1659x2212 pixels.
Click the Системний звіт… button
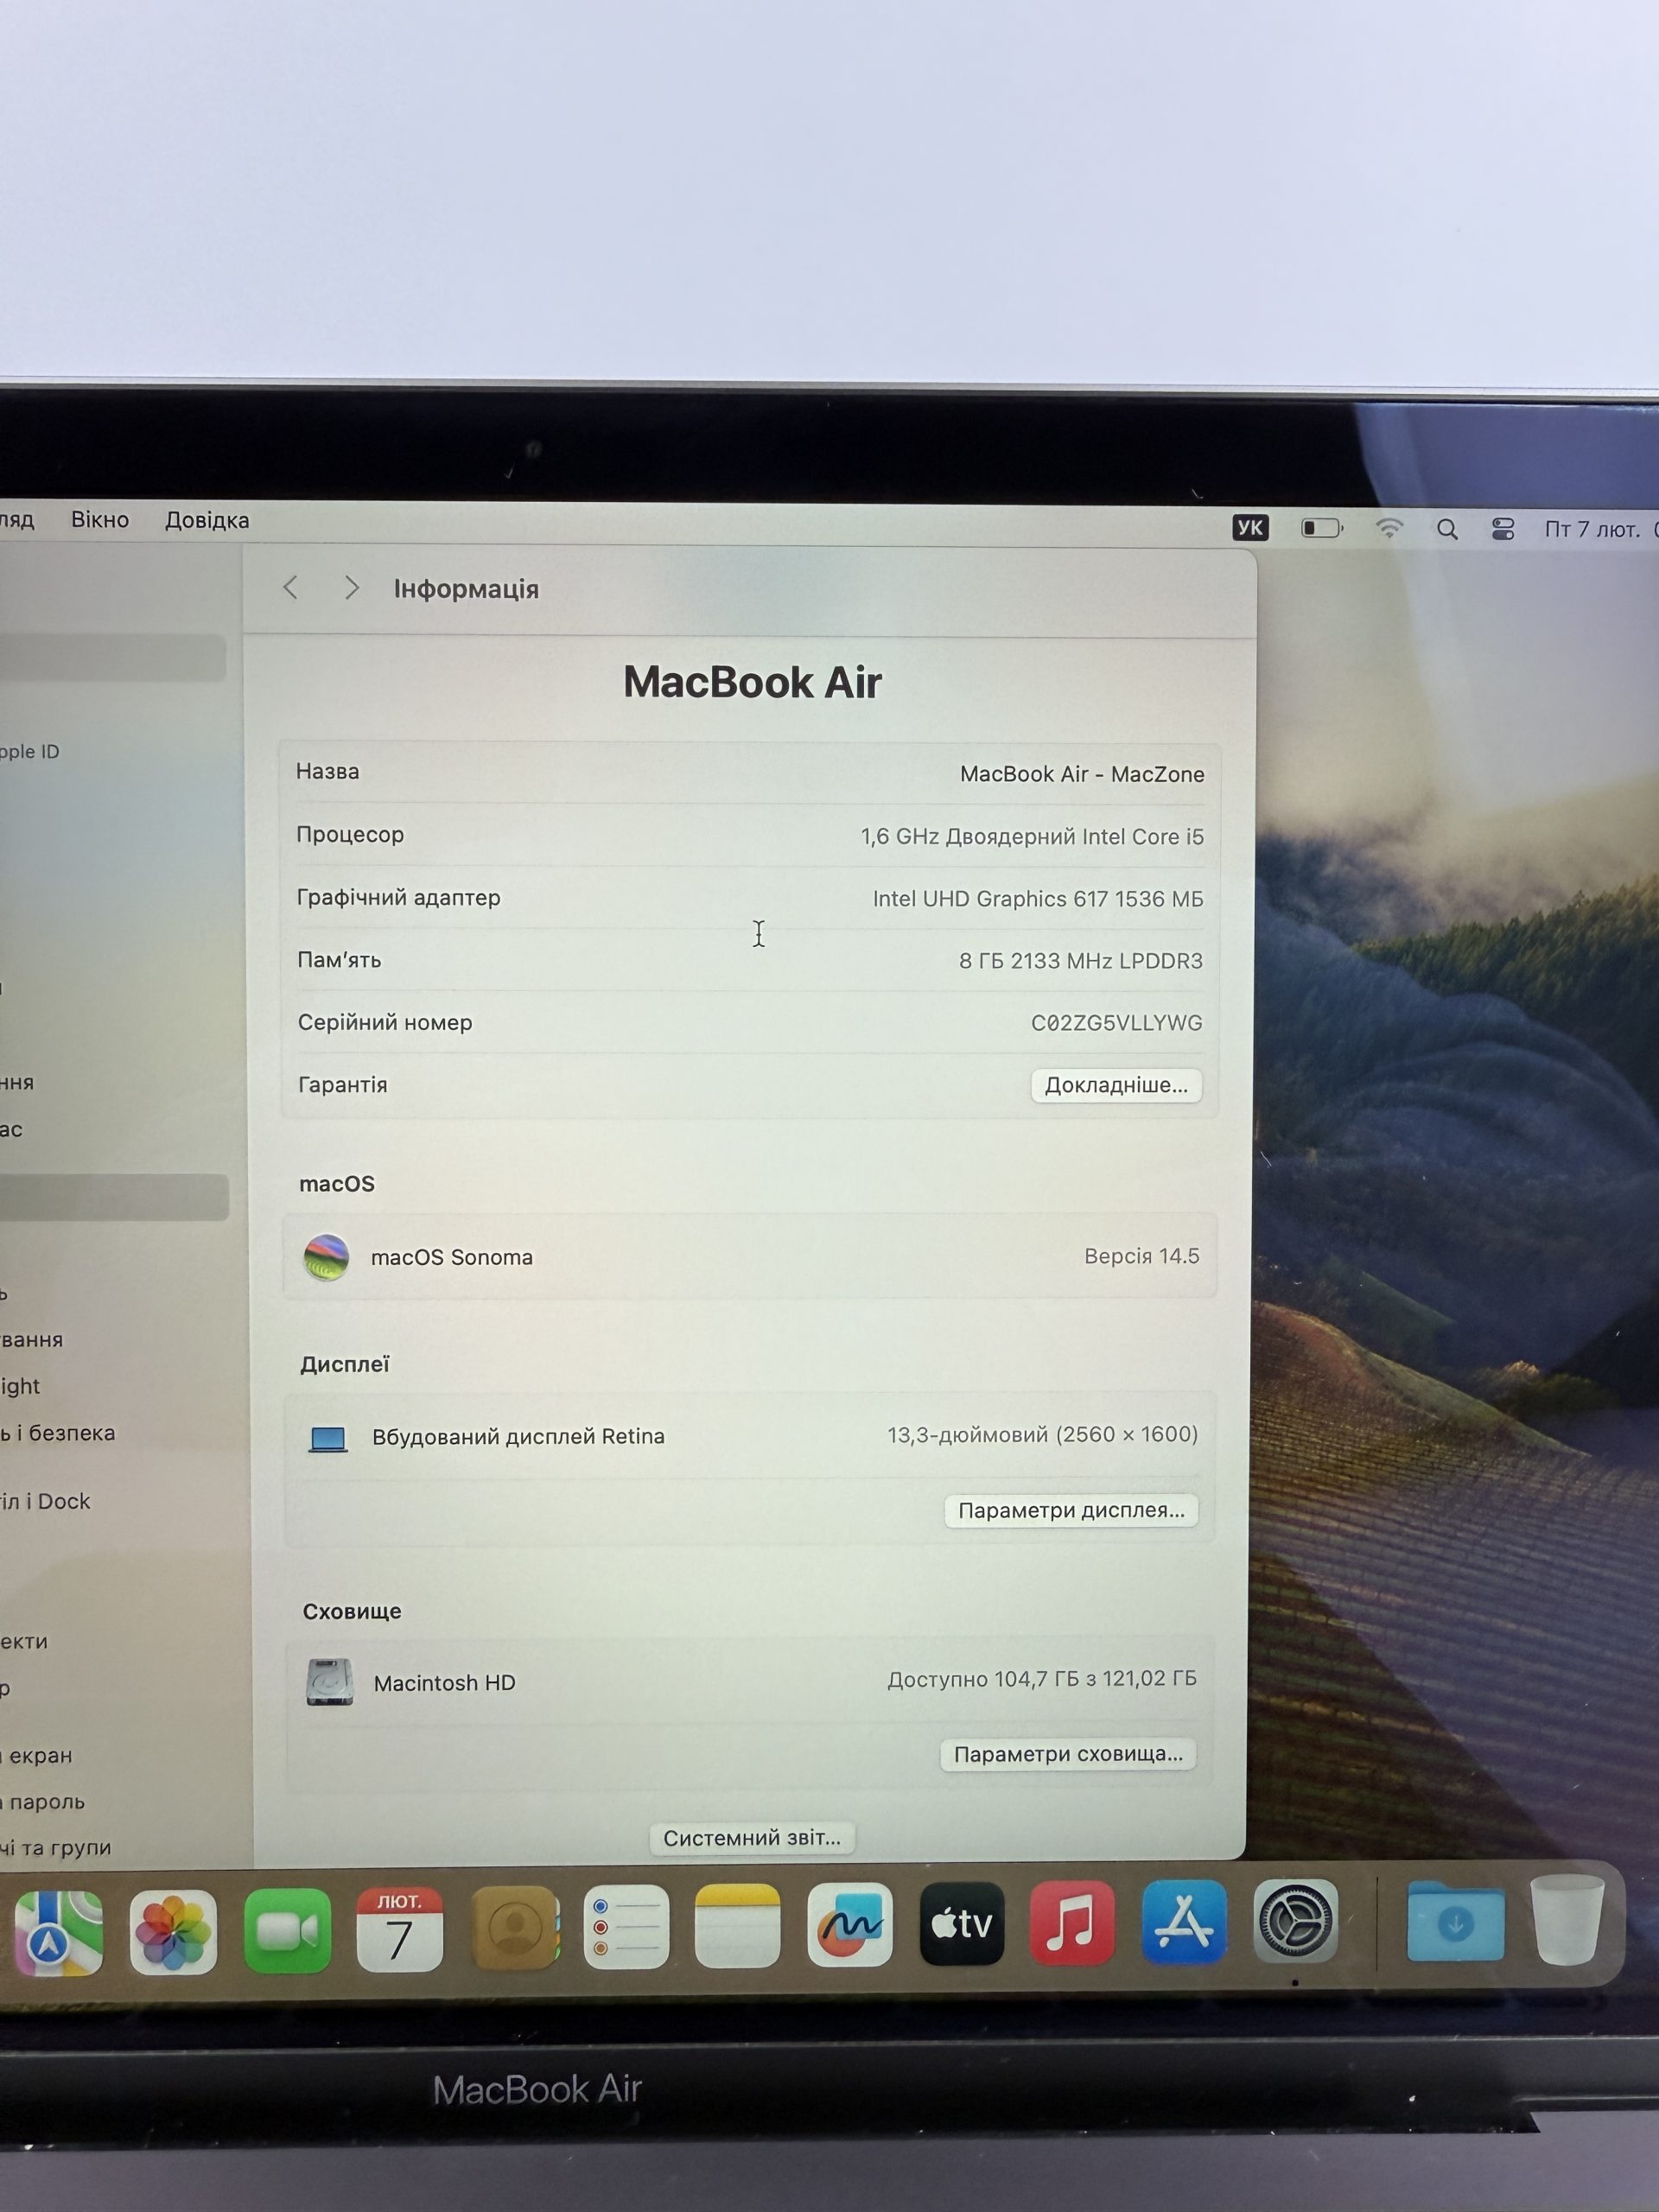pyautogui.click(x=752, y=1838)
